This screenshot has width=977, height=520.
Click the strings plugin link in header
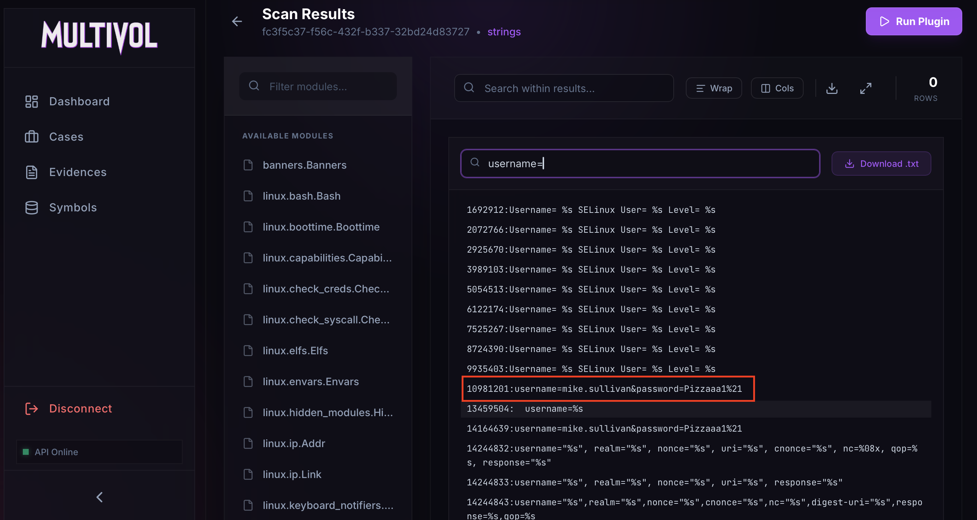click(504, 32)
